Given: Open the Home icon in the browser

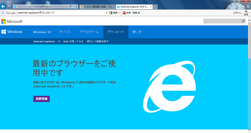Looking at the screenshot, I should point(239,7).
